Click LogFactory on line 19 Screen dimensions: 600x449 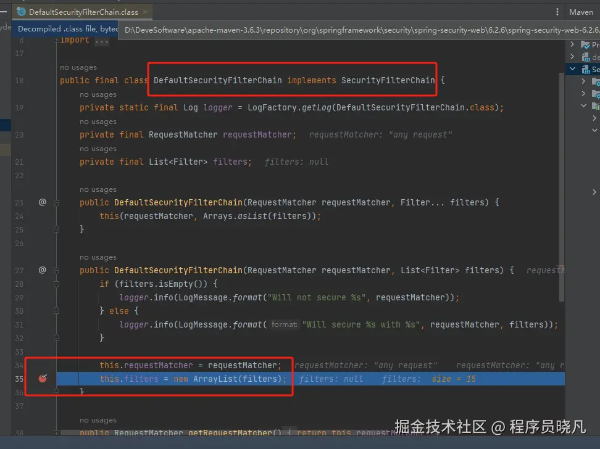click(272, 107)
